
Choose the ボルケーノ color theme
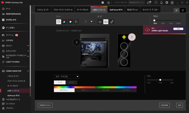[x=85, y=89]
